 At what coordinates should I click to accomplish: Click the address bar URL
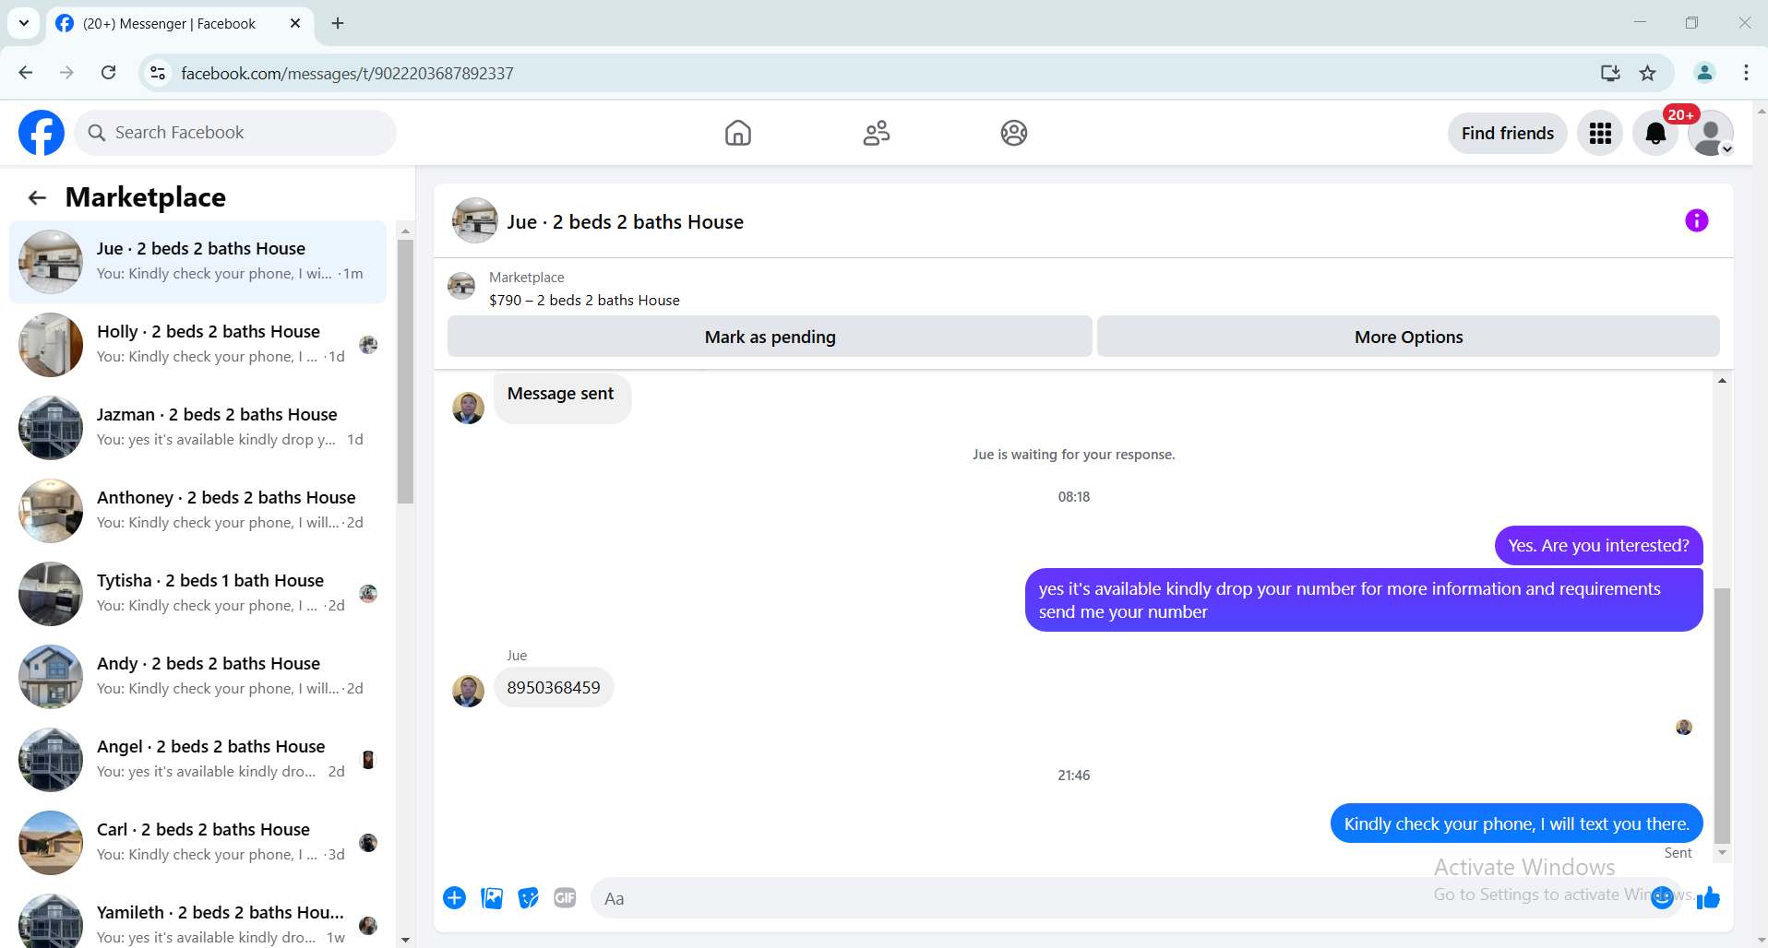(x=347, y=74)
